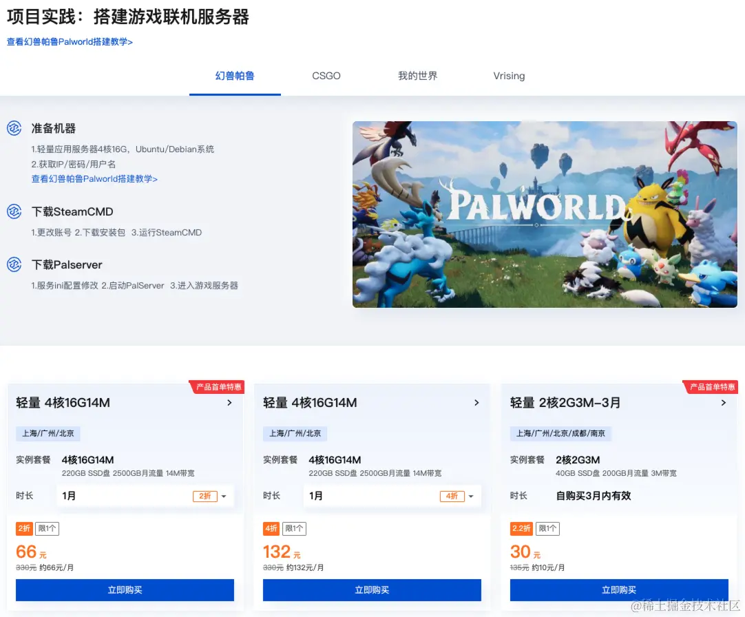Click the 下载SteamCMD step icon
Viewport: 745px width, 617px height.
coord(14,211)
